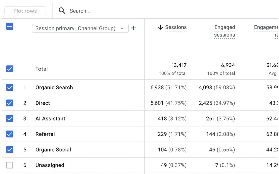Click Referral engaged sessions 144 (2.08%)

(x=220, y=134)
